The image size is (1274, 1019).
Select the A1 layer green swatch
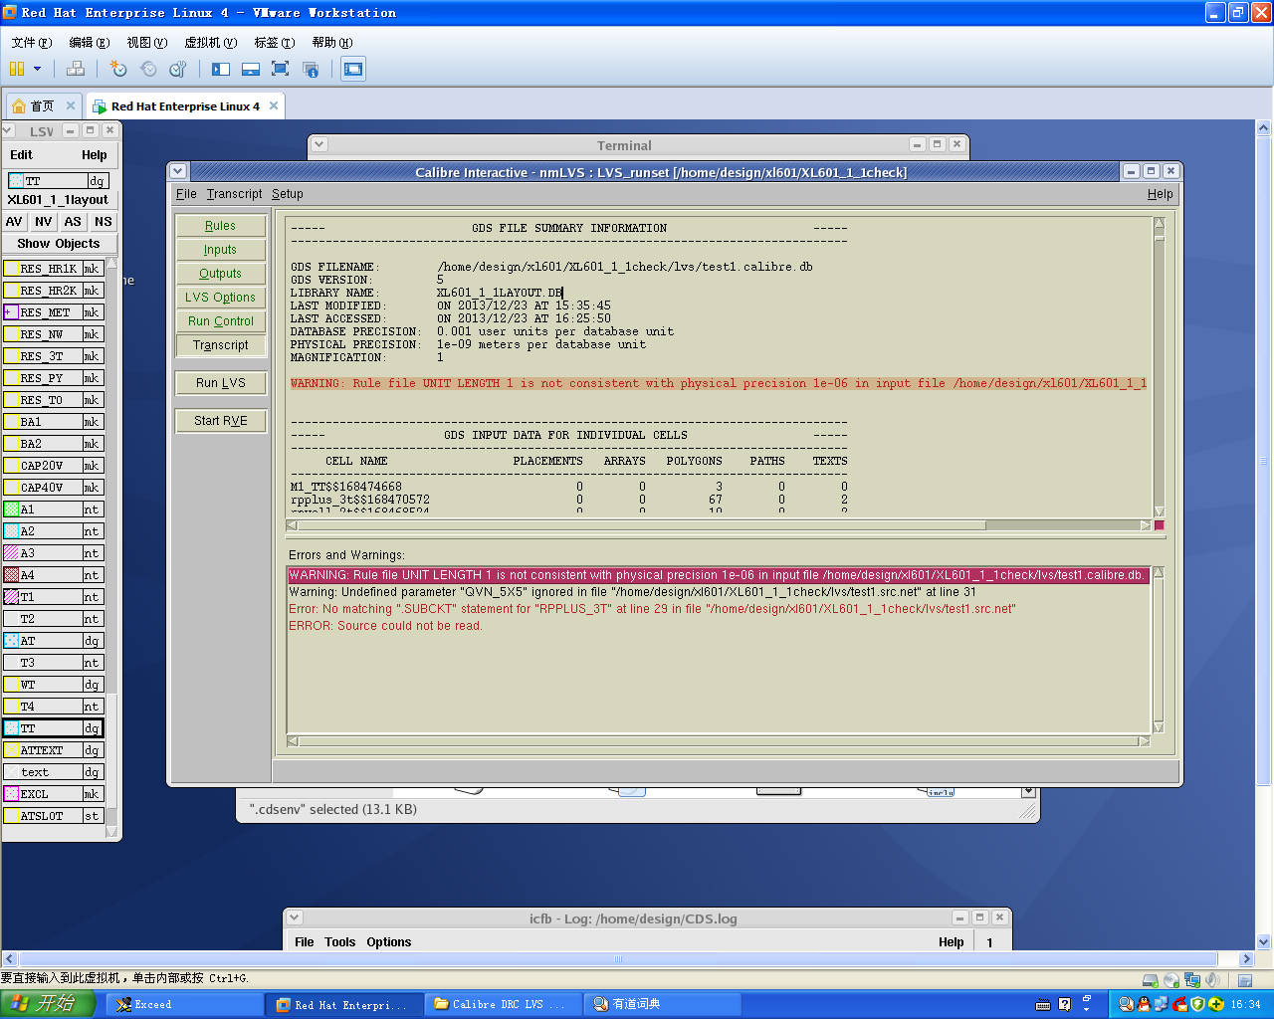(11, 509)
